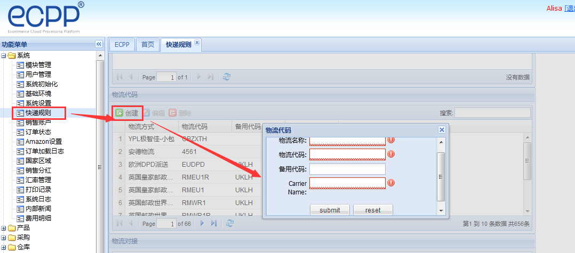This screenshot has width=575, height=253.
Task: Expand the 仓库 folder in tree
Action: point(4,247)
